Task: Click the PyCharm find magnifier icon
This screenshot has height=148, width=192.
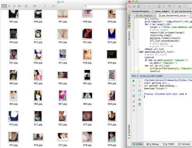Action: [170, 6]
